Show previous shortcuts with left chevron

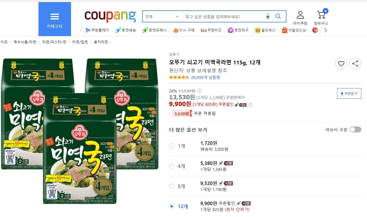click(x=81, y=30)
